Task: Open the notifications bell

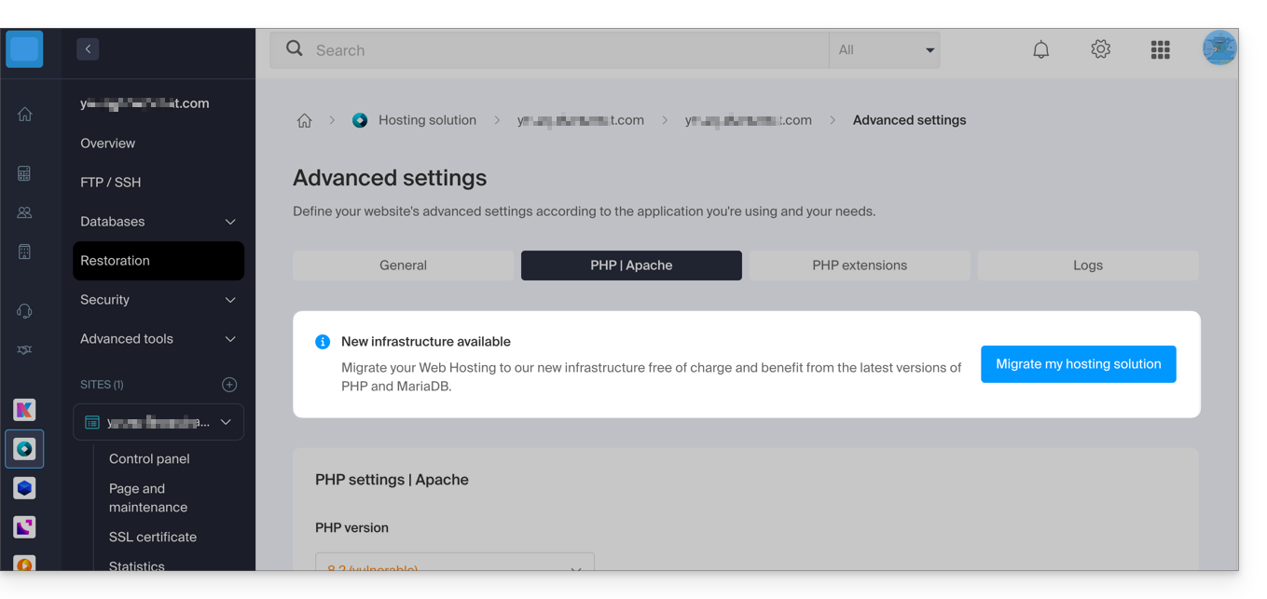Action: [x=1041, y=50]
